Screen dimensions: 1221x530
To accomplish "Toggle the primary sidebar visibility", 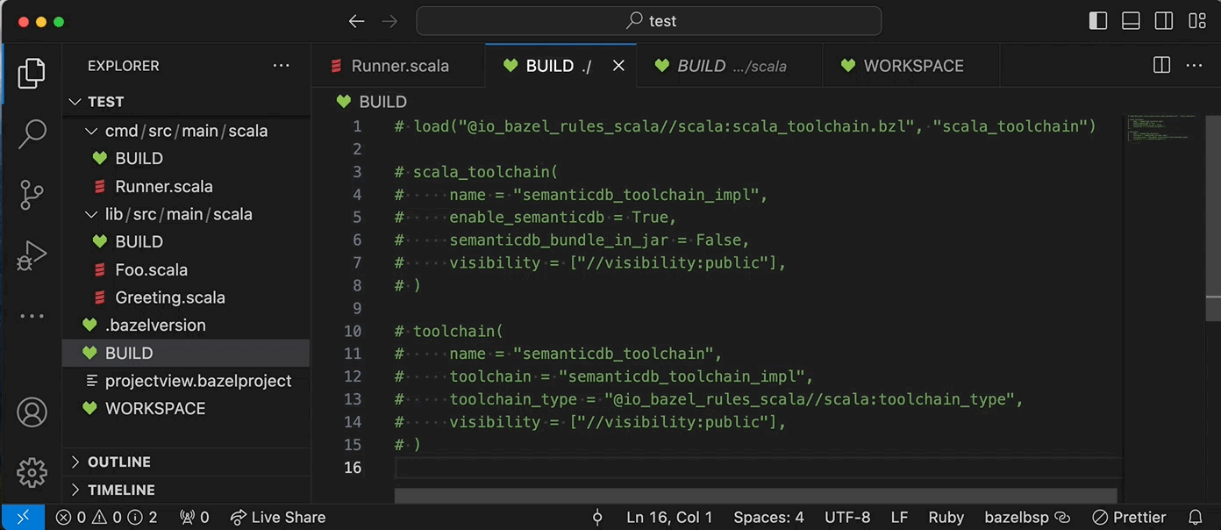I will click(1097, 19).
